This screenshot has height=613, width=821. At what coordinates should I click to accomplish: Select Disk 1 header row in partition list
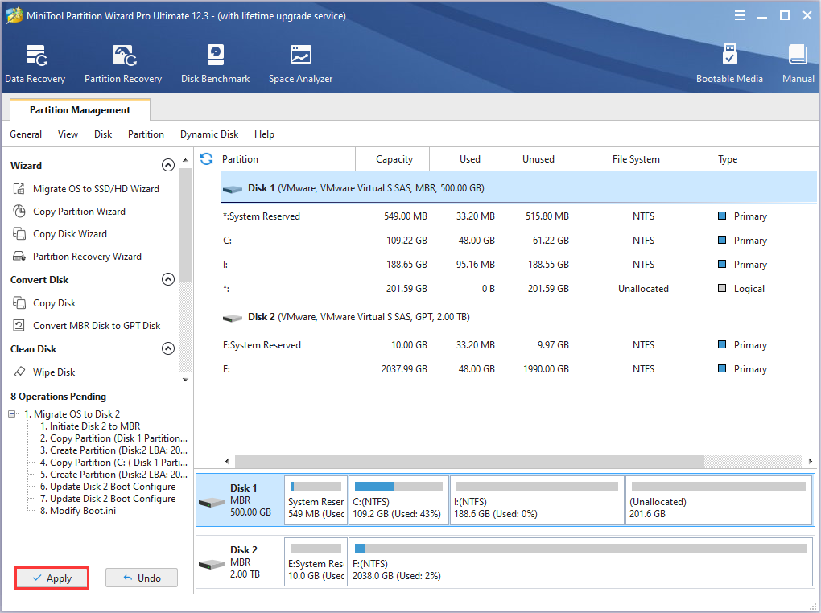tap(518, 188)
